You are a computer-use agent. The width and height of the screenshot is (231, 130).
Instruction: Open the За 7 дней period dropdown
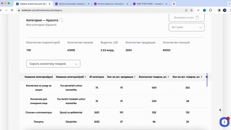(x=187, y=27)
